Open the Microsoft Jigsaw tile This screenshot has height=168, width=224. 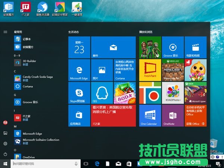(196, 93)
